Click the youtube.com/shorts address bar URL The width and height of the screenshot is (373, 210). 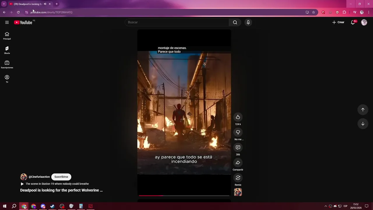point(51,12)
